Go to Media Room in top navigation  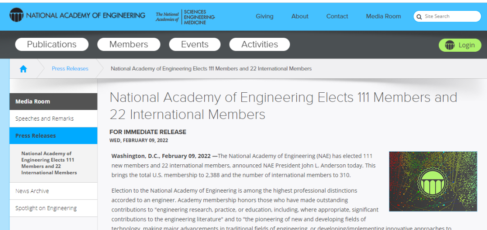(383, 16)
